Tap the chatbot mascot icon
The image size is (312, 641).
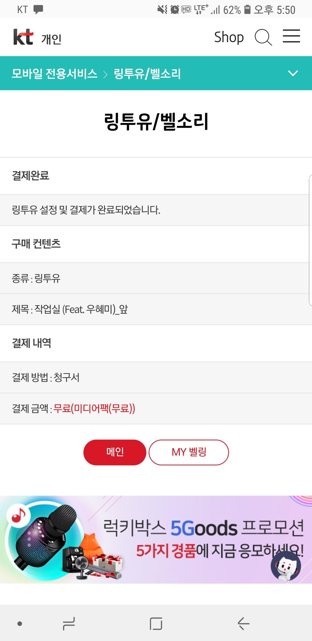(x=285, y=566)
